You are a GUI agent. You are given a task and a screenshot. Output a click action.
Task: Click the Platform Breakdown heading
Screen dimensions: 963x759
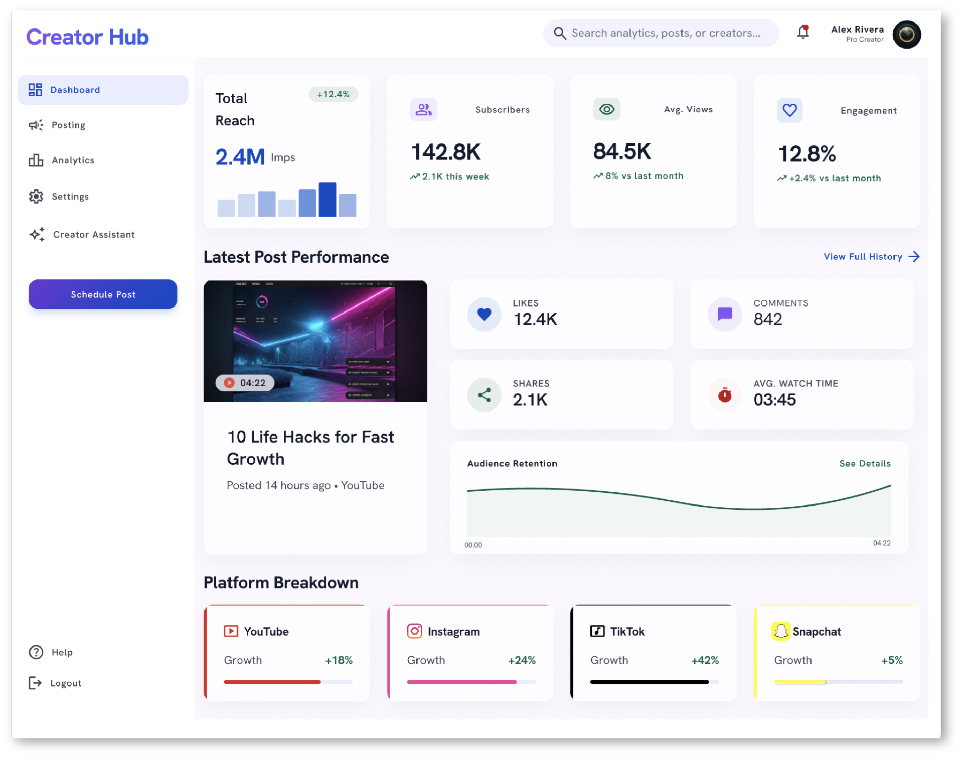click(x=281, y=583)
